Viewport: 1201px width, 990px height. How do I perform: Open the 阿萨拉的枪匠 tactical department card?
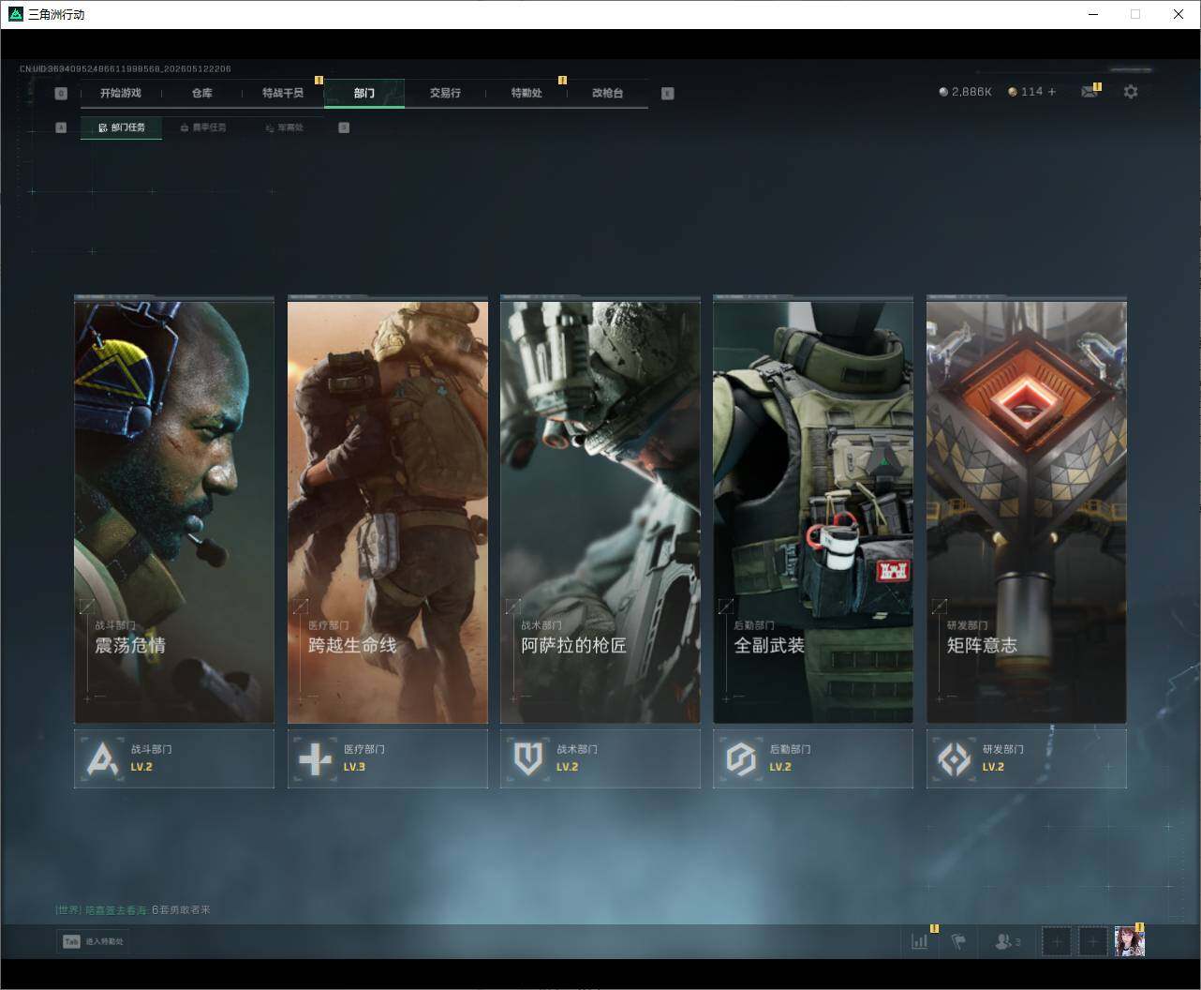[x=600, y=511]
